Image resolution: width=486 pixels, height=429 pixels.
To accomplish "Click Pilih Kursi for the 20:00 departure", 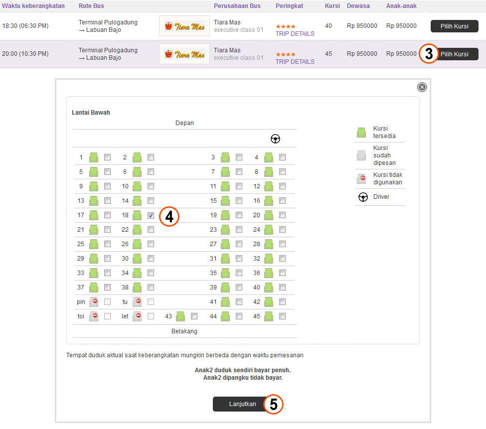I will pos(455,54).
